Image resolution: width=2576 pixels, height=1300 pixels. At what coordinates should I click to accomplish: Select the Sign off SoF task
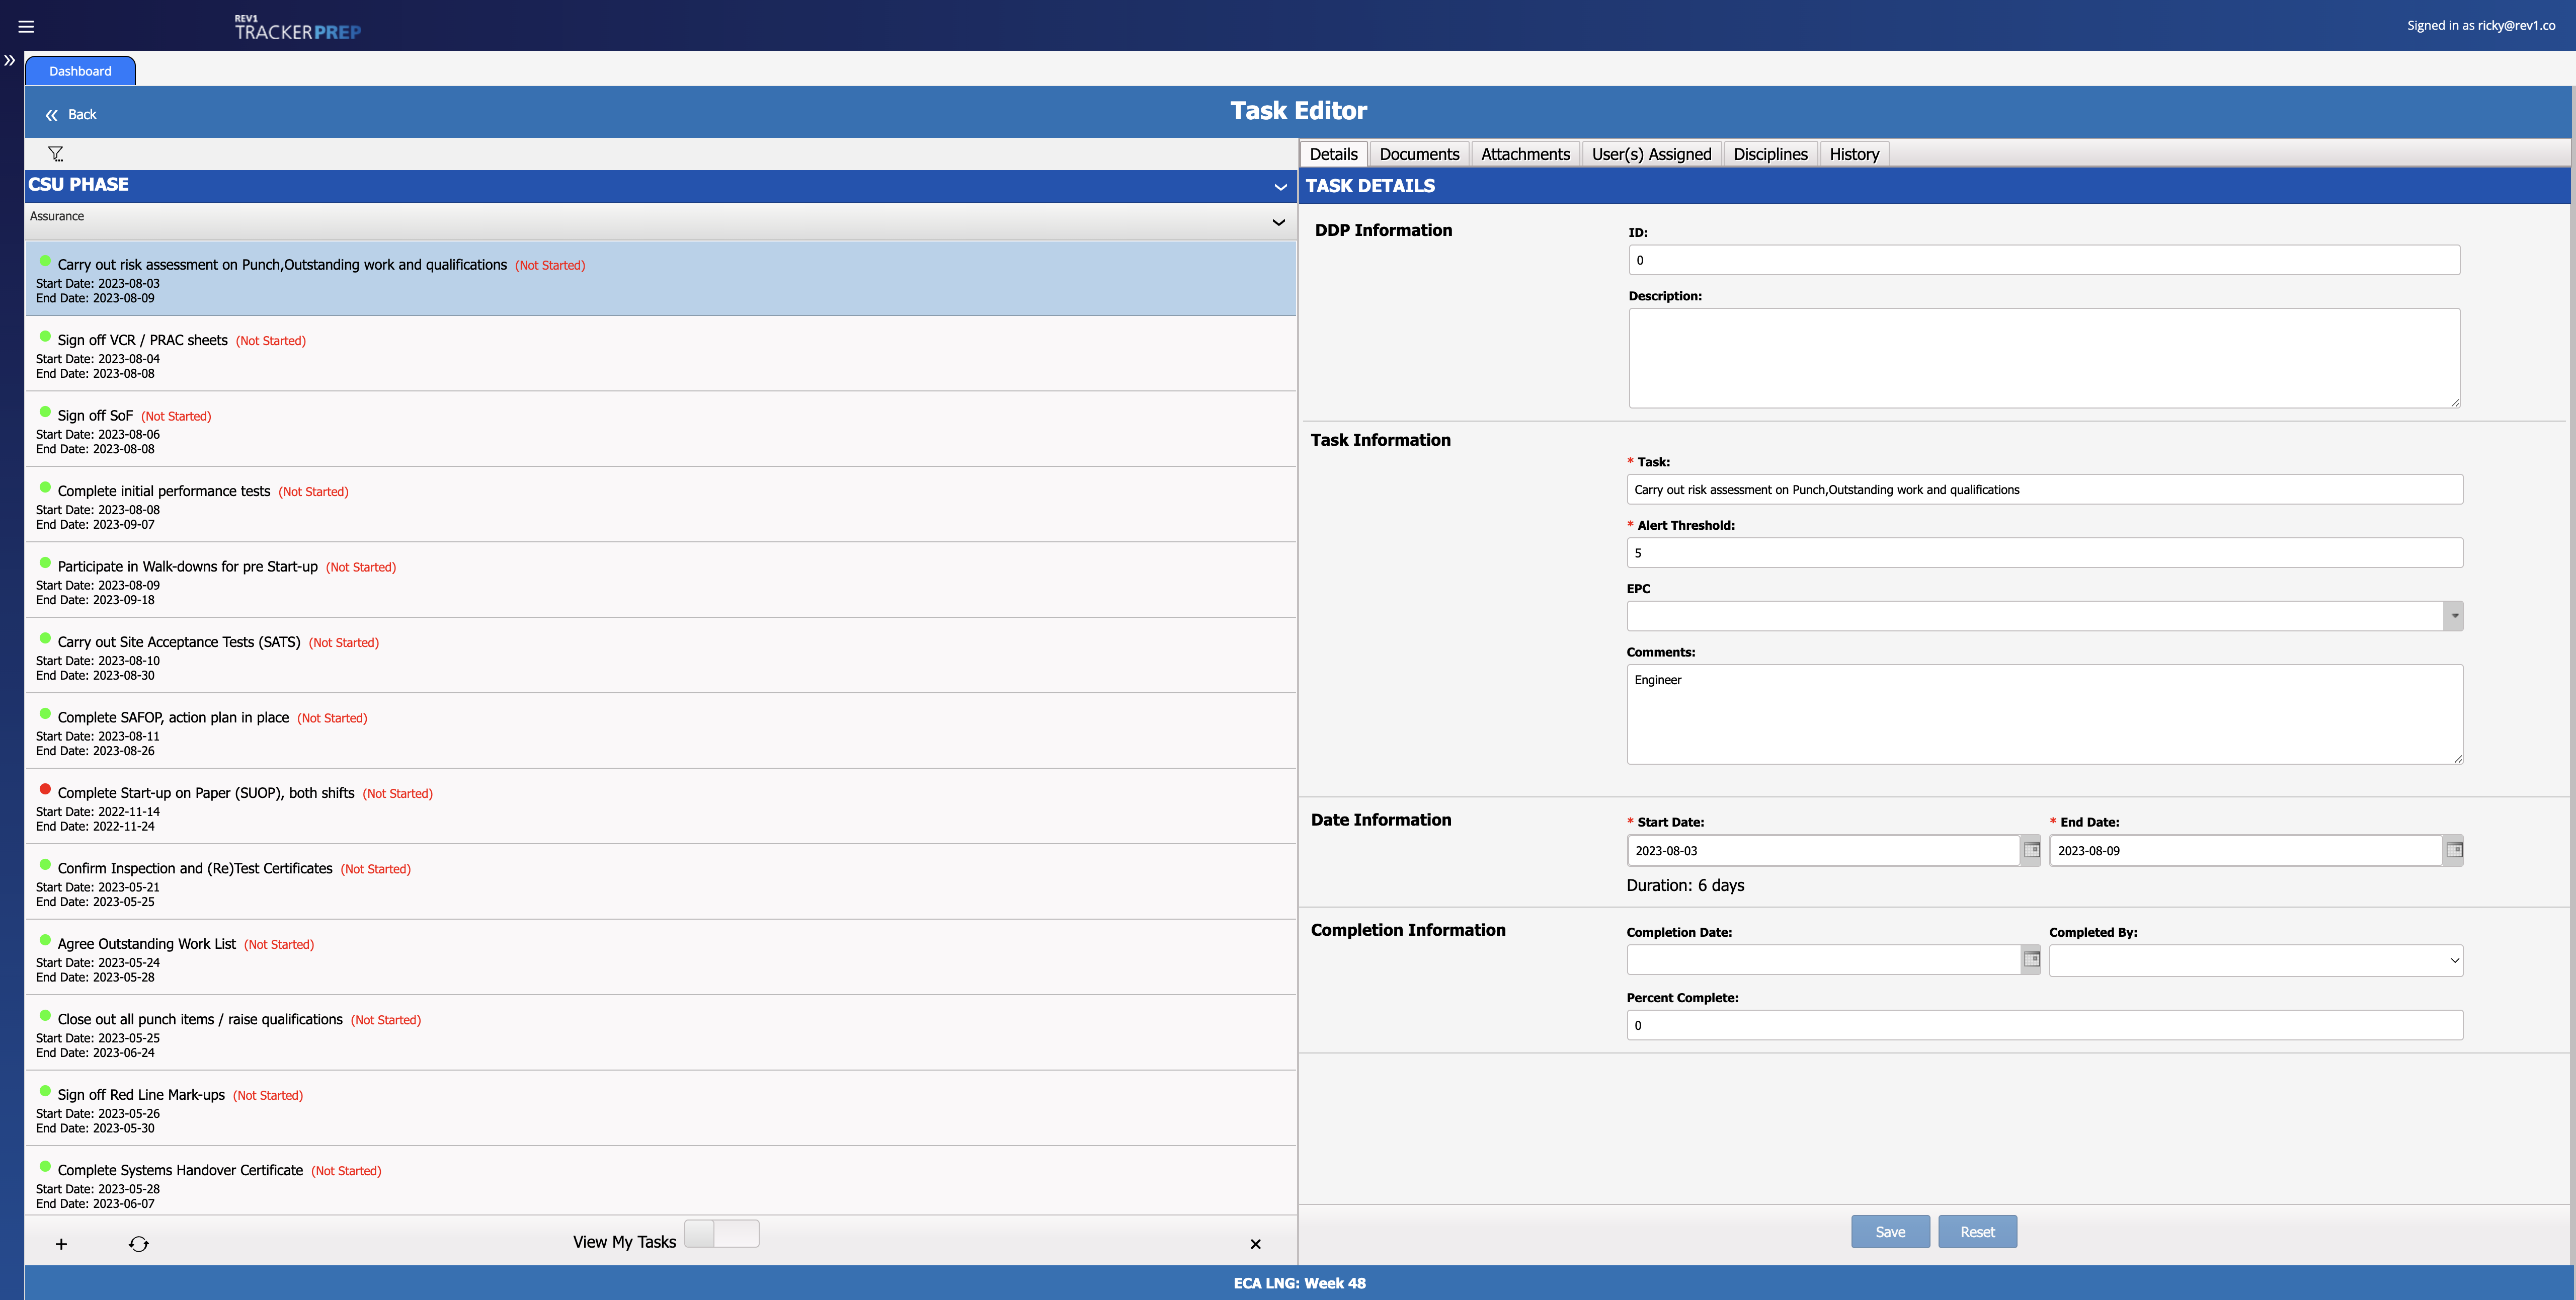tap(95, 416)
